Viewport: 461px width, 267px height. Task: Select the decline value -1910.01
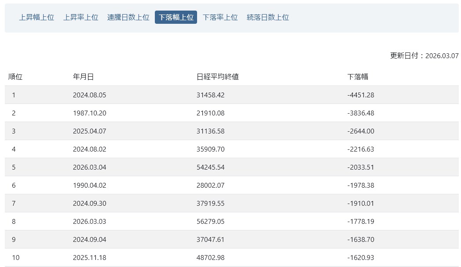360,203
